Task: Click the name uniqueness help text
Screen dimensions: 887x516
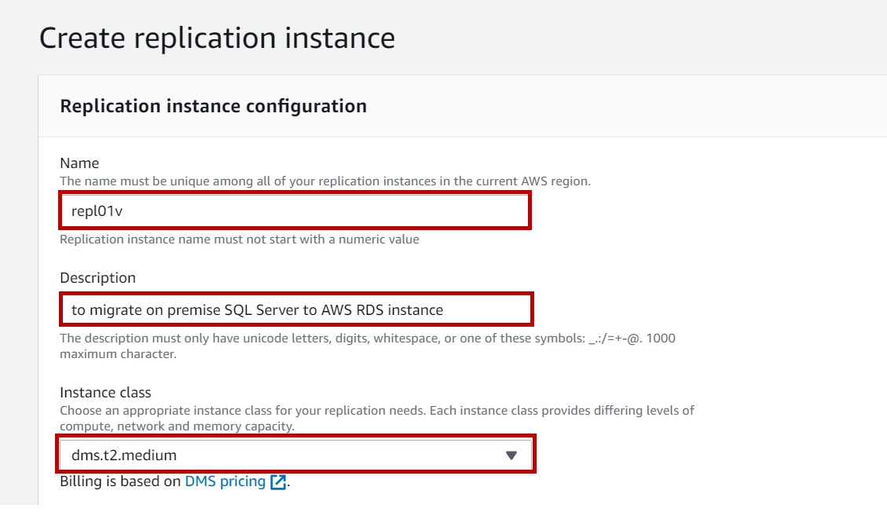Action: pos(325,181)
